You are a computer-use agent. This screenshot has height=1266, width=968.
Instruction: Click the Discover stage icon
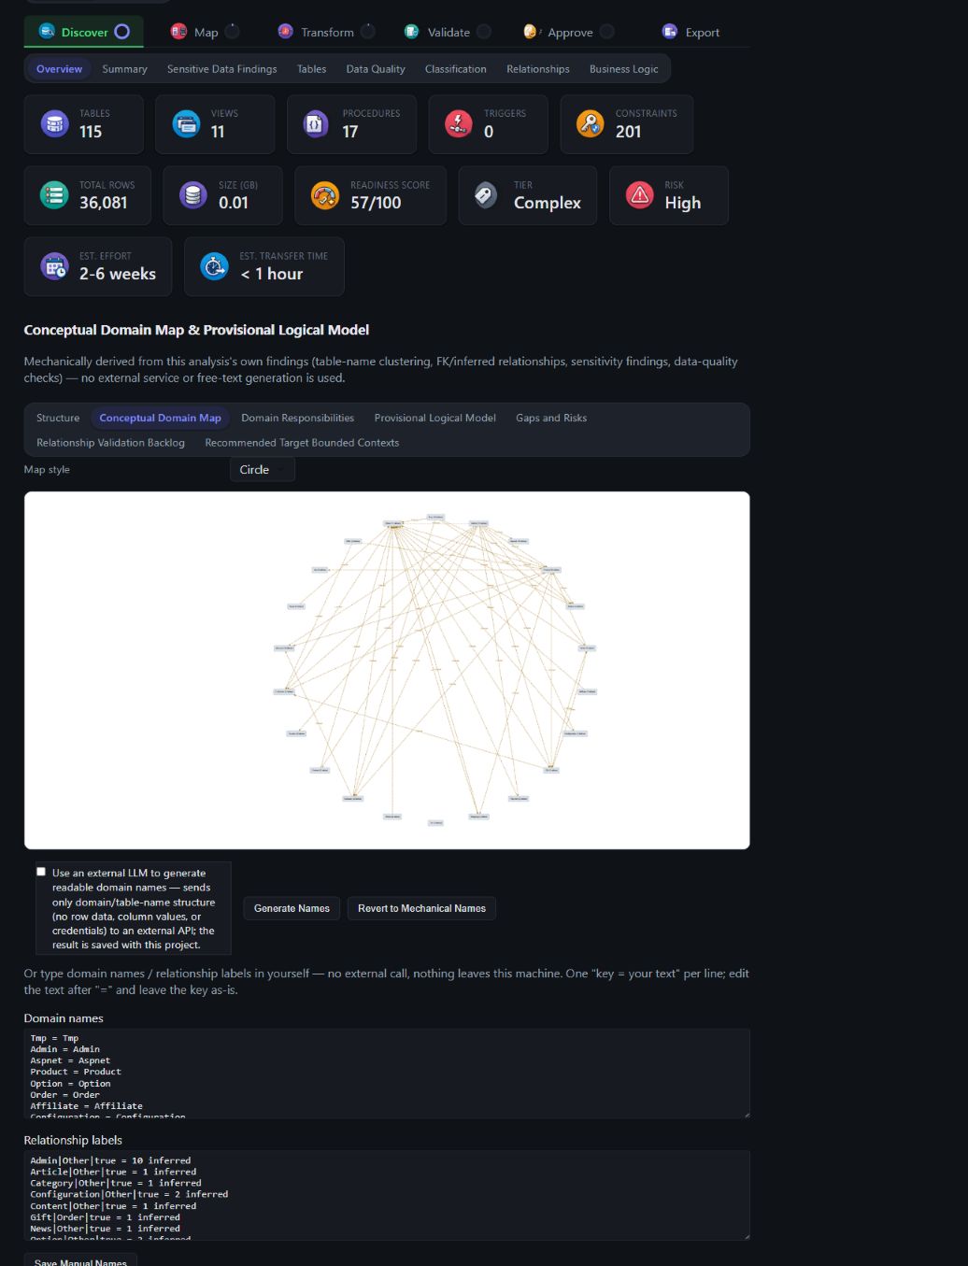point(47,31)
